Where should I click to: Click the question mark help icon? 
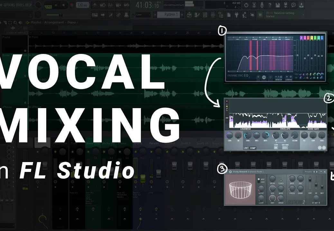click(x=270, y=5)
